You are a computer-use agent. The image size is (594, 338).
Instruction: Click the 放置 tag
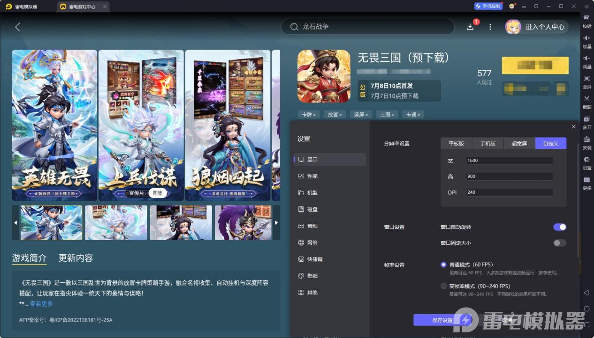click(335, 114)
